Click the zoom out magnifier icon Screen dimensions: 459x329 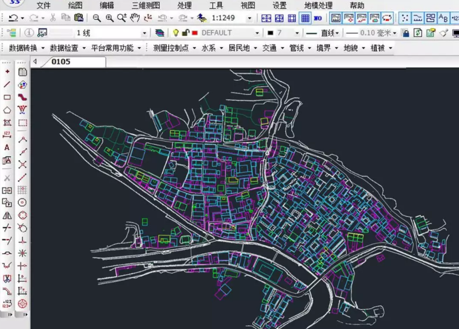tap(96, 18)
